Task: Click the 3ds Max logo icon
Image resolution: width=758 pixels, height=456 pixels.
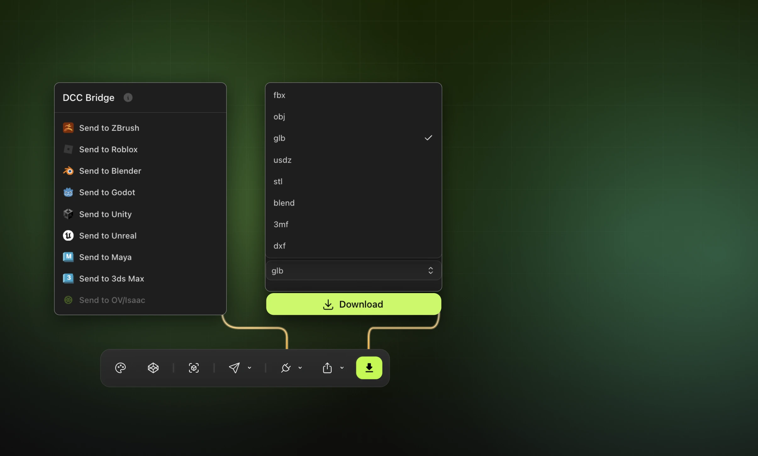Action: 68,278
